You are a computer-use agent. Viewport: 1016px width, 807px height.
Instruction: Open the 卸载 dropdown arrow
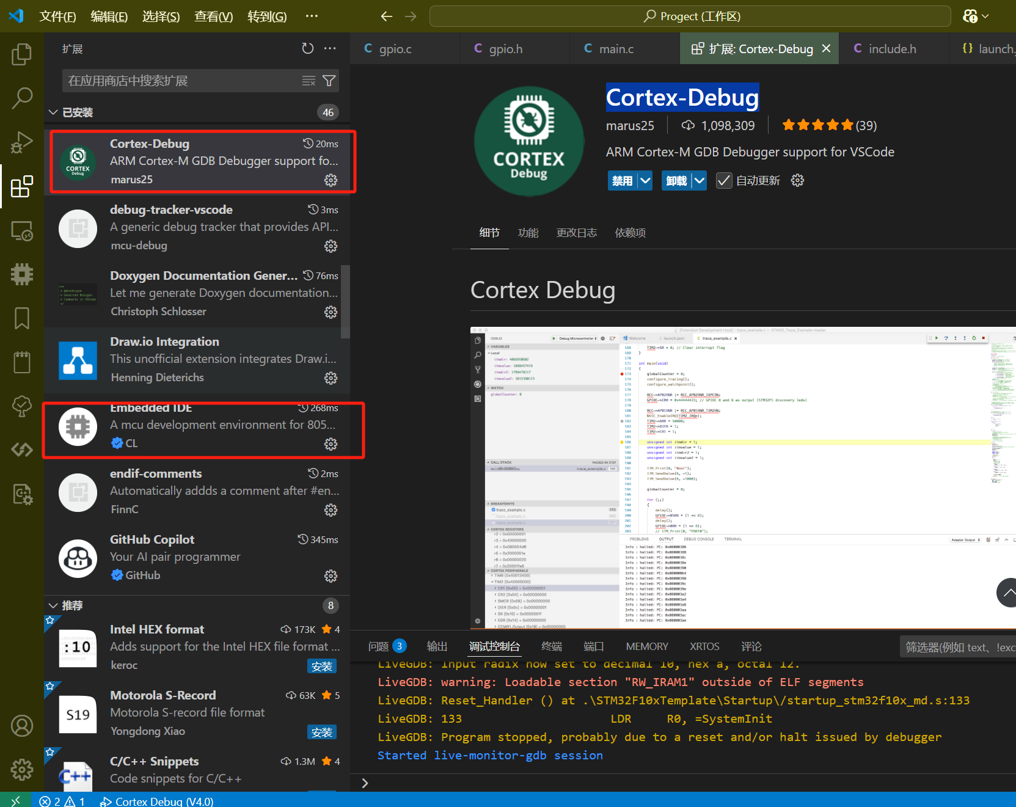(700, 180)
